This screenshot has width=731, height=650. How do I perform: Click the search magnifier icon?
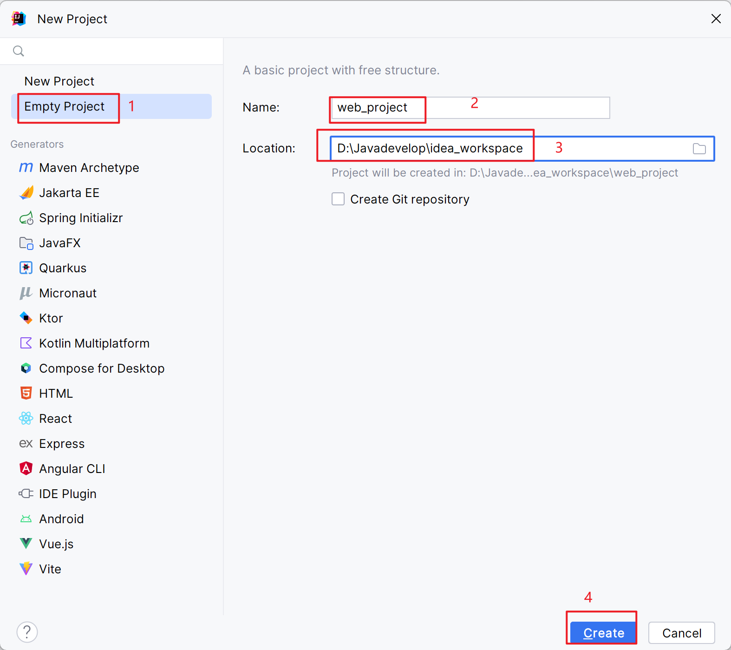tap(19, 51)
